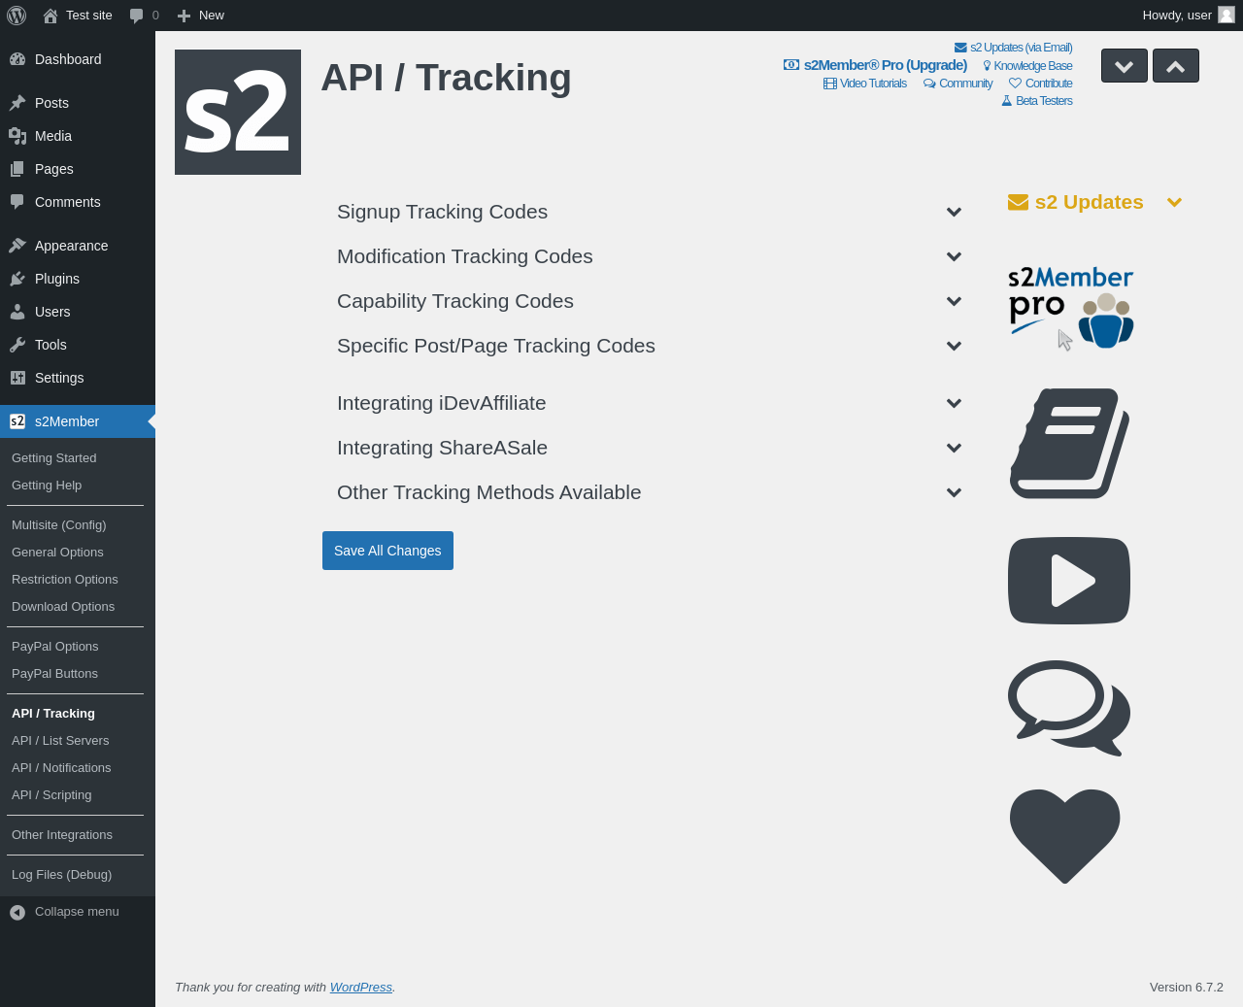
Task: Expand Integrating iDevAffiliate section
Action: point(649,403)
